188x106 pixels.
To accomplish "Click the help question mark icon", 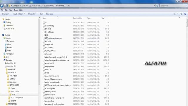I will 185,14.
